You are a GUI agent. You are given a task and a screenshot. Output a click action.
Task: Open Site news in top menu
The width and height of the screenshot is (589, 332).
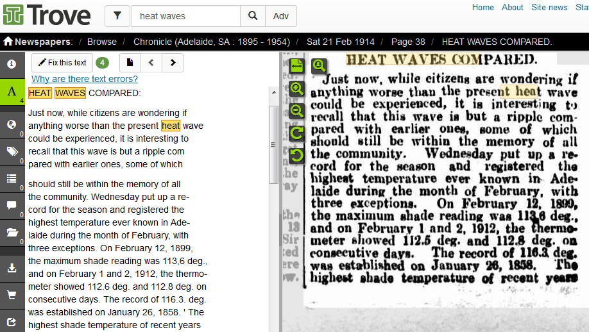tap(549, 7)
